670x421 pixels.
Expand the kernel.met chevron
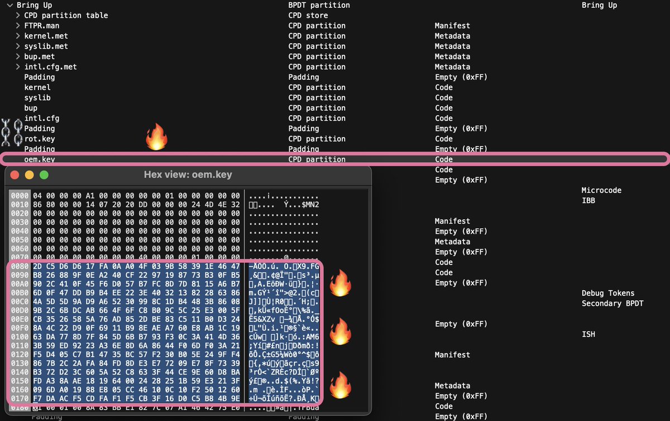click(x=18, y=36)
